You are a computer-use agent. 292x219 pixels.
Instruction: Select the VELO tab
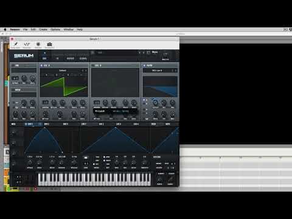pyautogui.click(x=153, y=124)
